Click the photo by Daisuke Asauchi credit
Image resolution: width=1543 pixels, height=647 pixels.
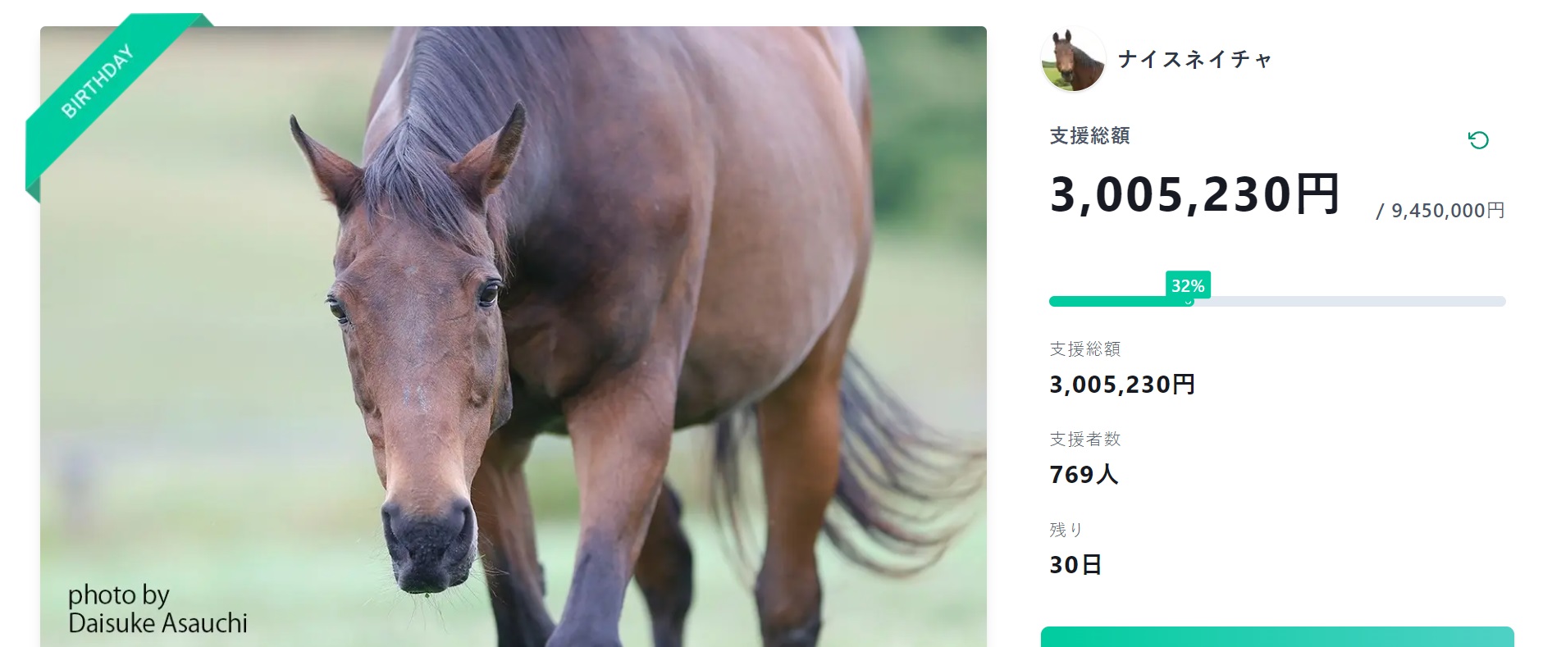click(157, 609)
